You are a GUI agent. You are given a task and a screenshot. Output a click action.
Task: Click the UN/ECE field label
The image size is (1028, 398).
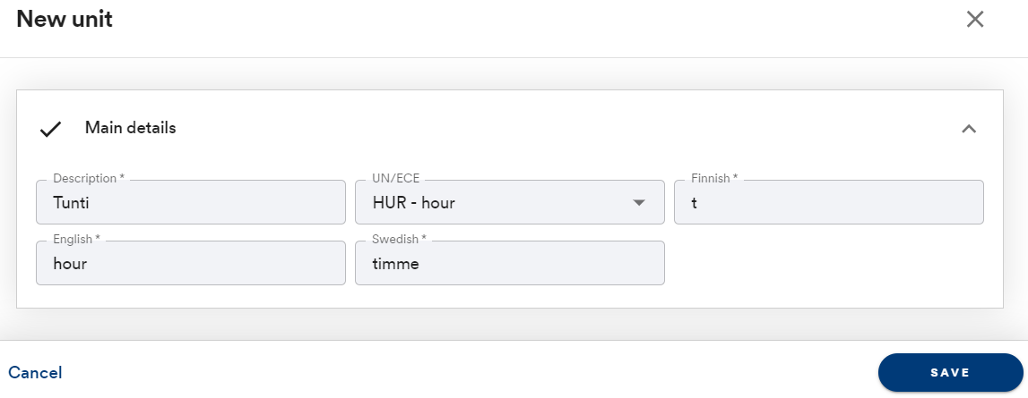[395, 178]
